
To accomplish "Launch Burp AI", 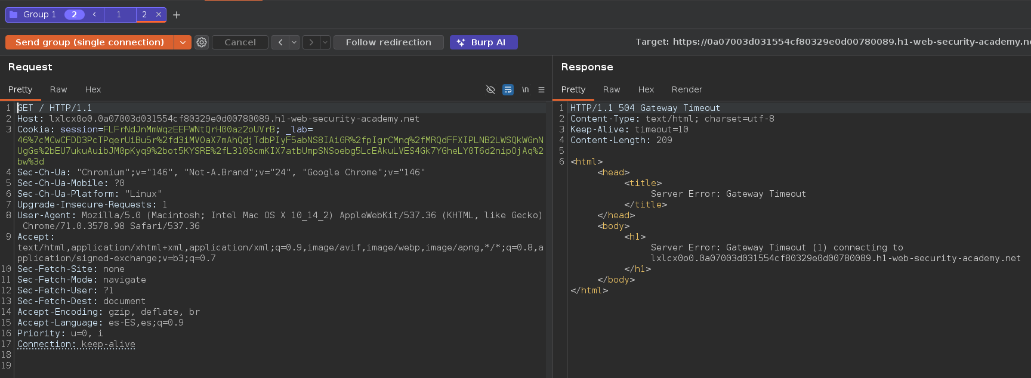I will coord(483,42).
